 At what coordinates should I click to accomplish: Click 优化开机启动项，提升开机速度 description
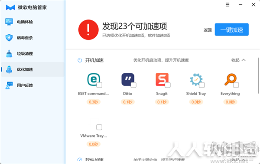(161, 60)
